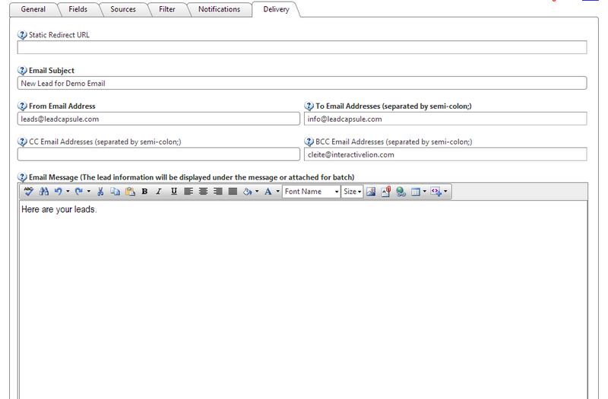Viewport: 608px width, 399px height.
Task: Click the insert hyperlink globe icon
Action: tap(401, 192)
